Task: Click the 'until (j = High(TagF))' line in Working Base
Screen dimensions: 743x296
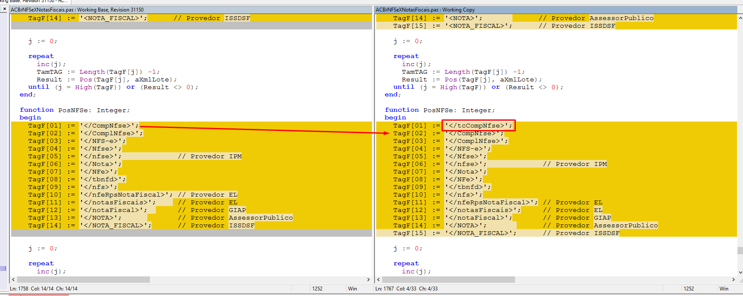Action: 113,87
